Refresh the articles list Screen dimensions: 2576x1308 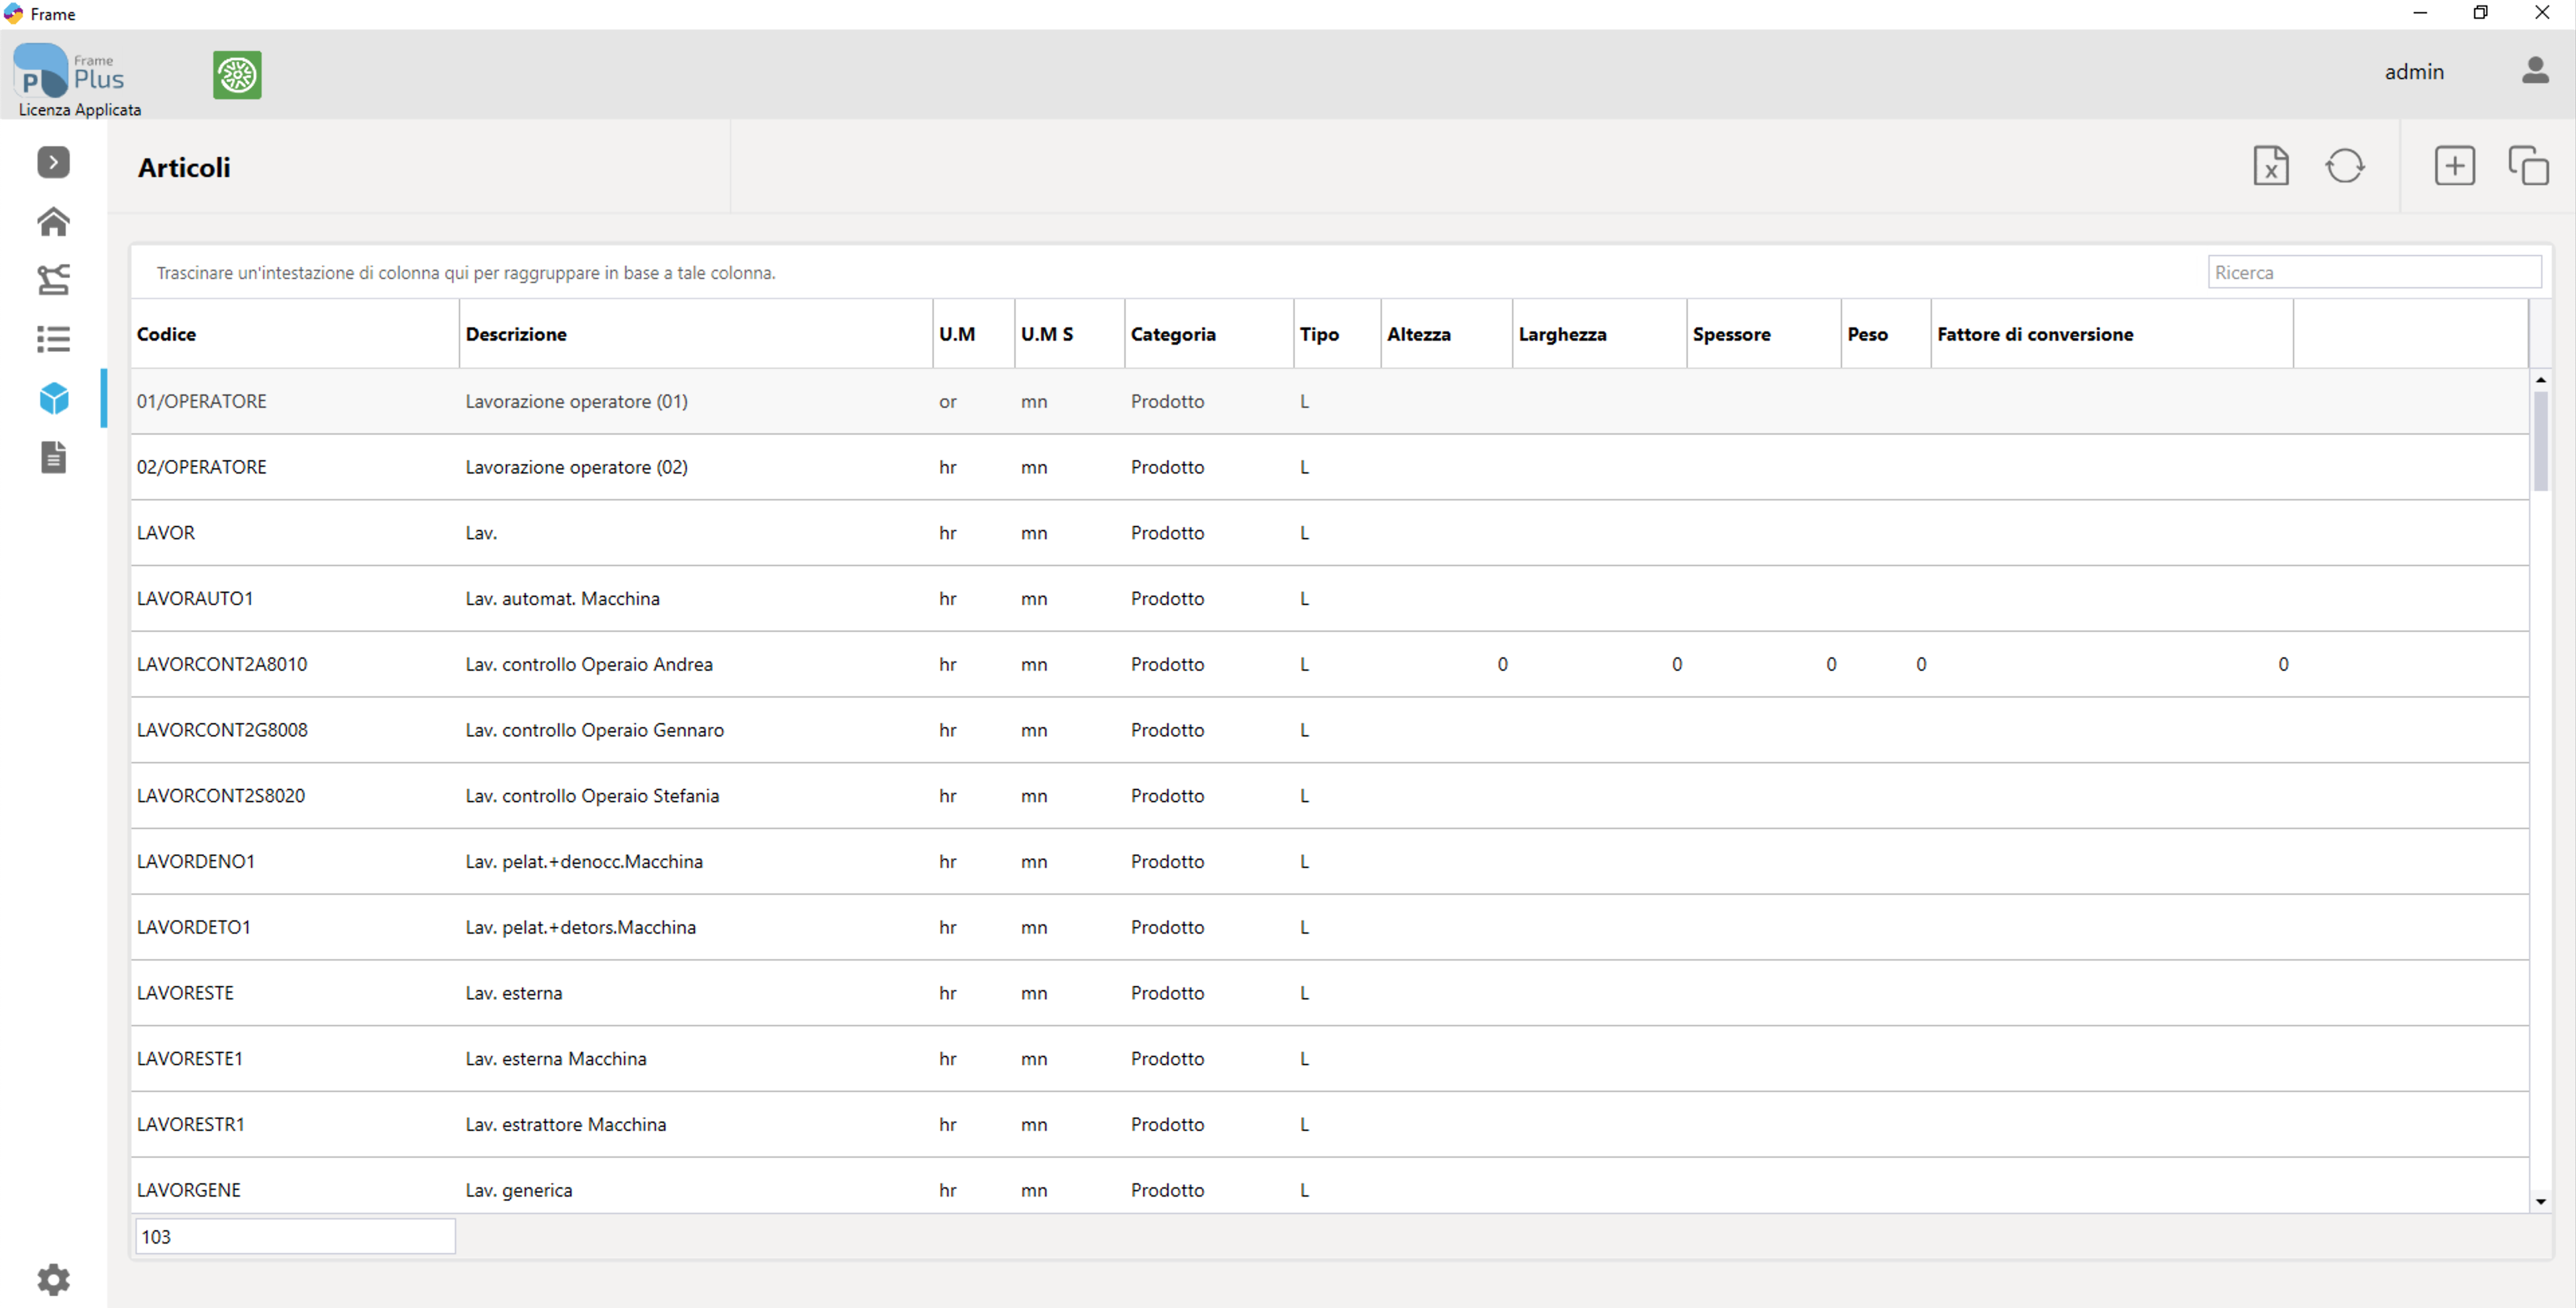pos(2344,166)
